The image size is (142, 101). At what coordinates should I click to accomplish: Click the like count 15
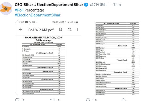coord(95,100)
